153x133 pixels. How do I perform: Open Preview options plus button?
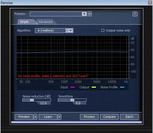[x=36, y=117]
